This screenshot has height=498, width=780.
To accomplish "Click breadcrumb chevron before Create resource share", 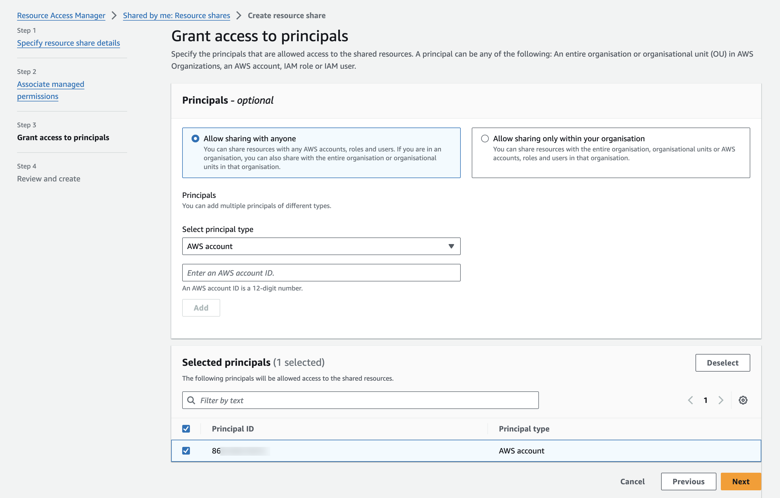I will 239,15.
